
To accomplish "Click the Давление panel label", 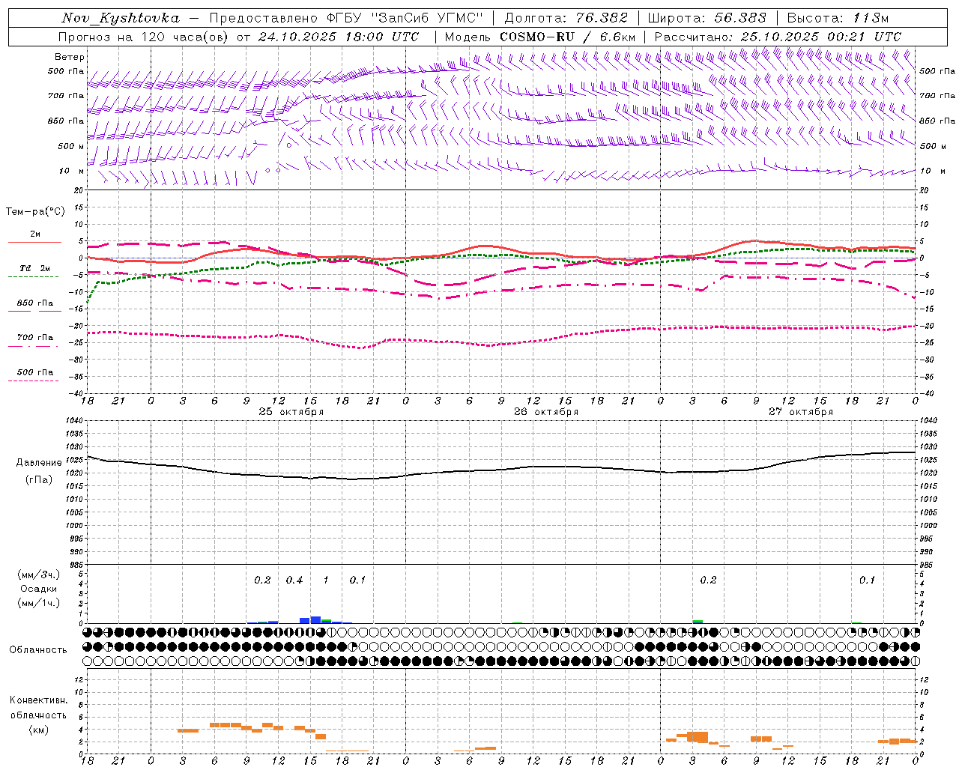I will point(39,463).
